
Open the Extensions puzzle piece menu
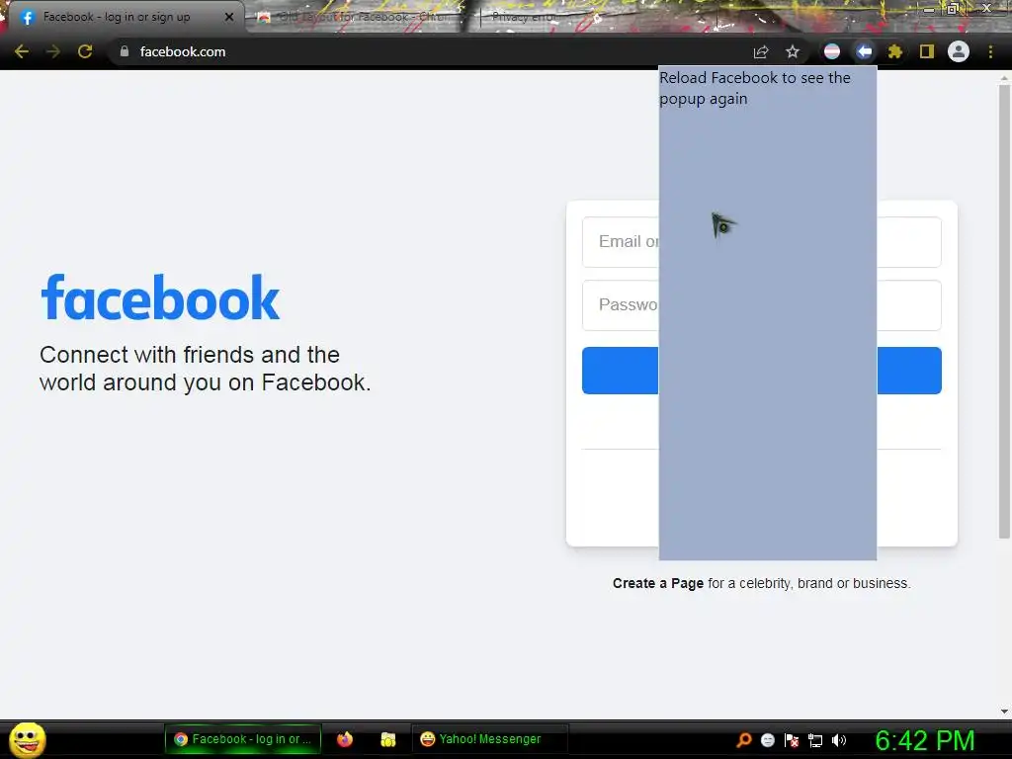[895, 51]
